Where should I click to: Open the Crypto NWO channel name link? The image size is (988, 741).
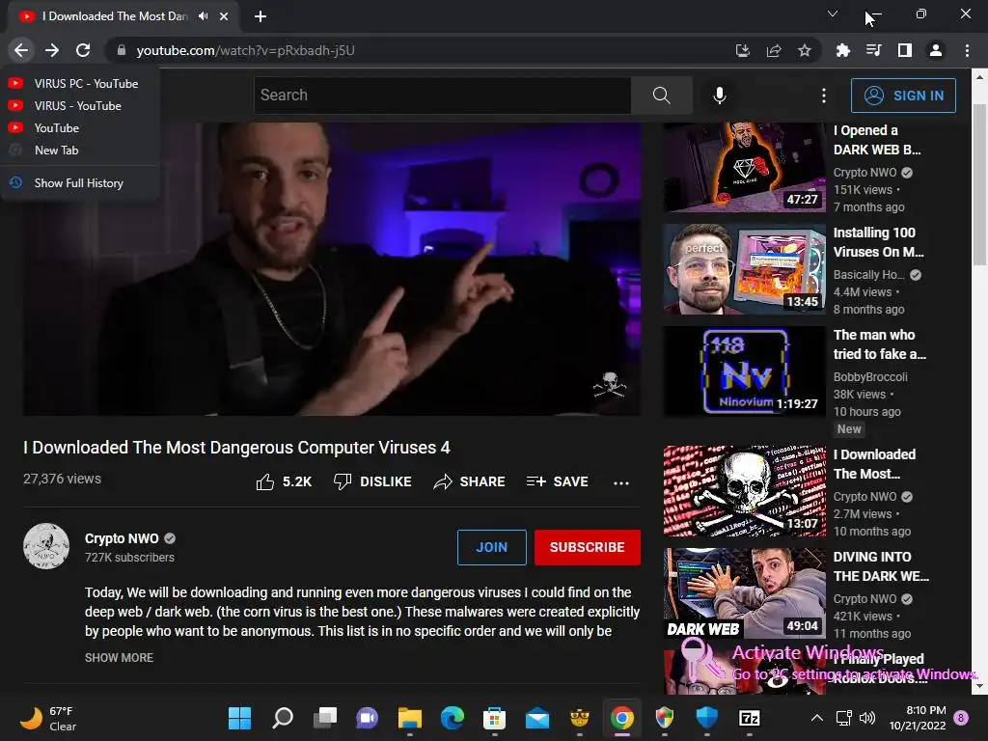122,538
